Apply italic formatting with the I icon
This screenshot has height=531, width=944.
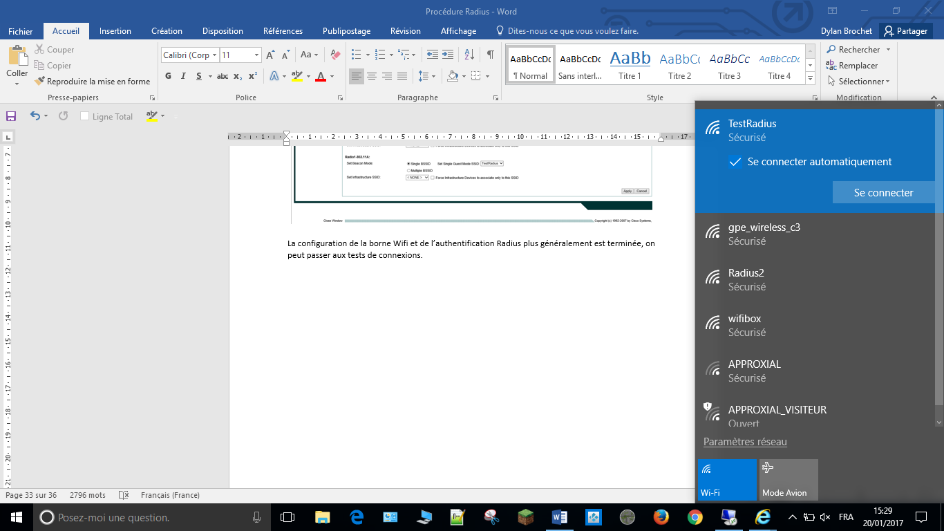pyautogui.click(x=183, y=76)
